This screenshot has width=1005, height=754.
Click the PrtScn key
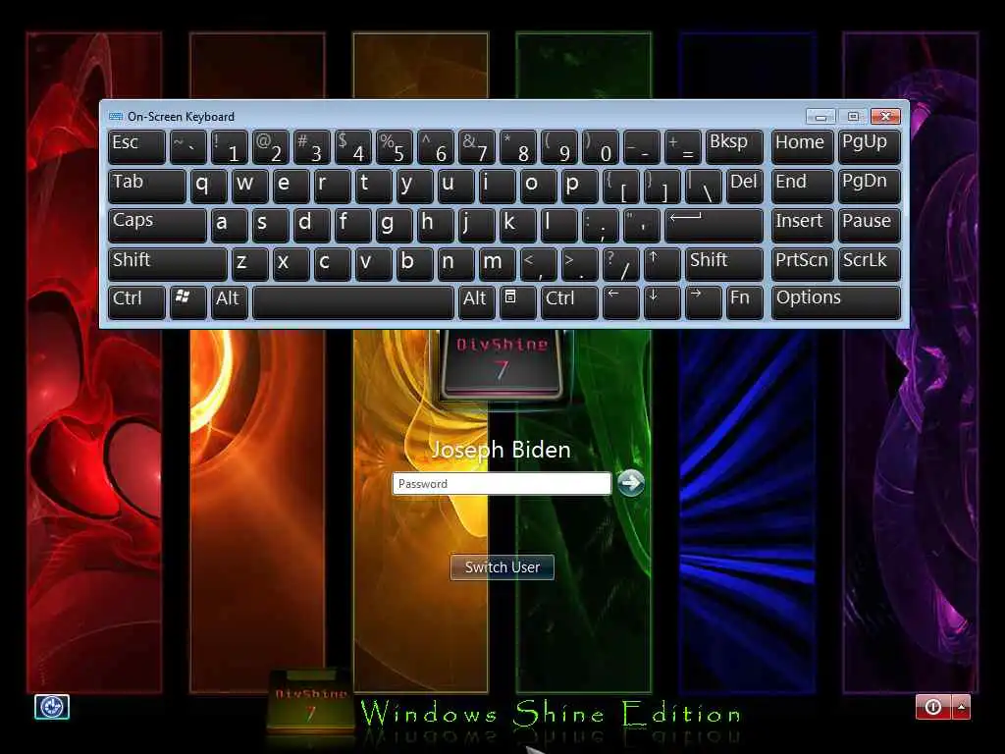click(x=803, y=263)
